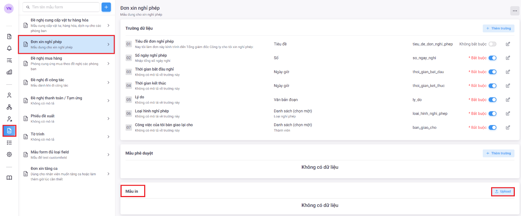Turn off required toggle for 'Thời gian kết thúc'
Screen dimensions: 521x216
[x=492, y=86]
